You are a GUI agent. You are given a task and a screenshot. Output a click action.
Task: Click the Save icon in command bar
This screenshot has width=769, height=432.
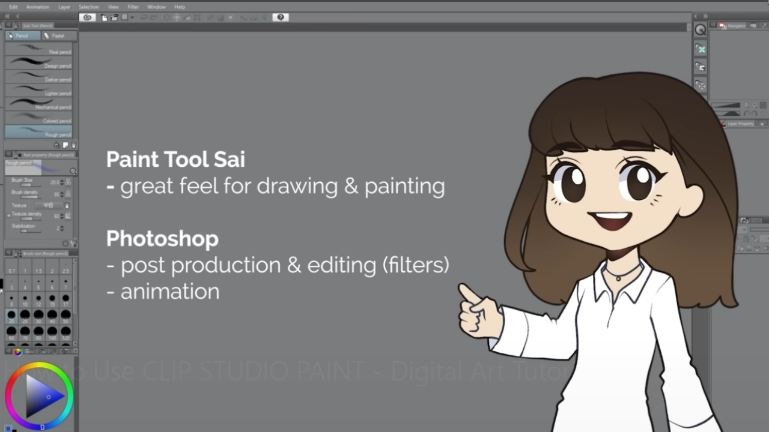[124, 17]
